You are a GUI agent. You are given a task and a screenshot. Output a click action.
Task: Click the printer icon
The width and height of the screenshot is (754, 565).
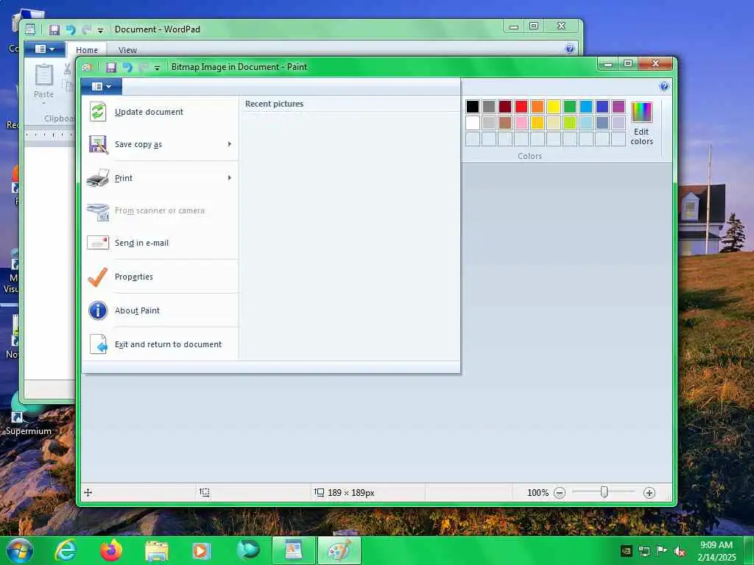[98, 178]
